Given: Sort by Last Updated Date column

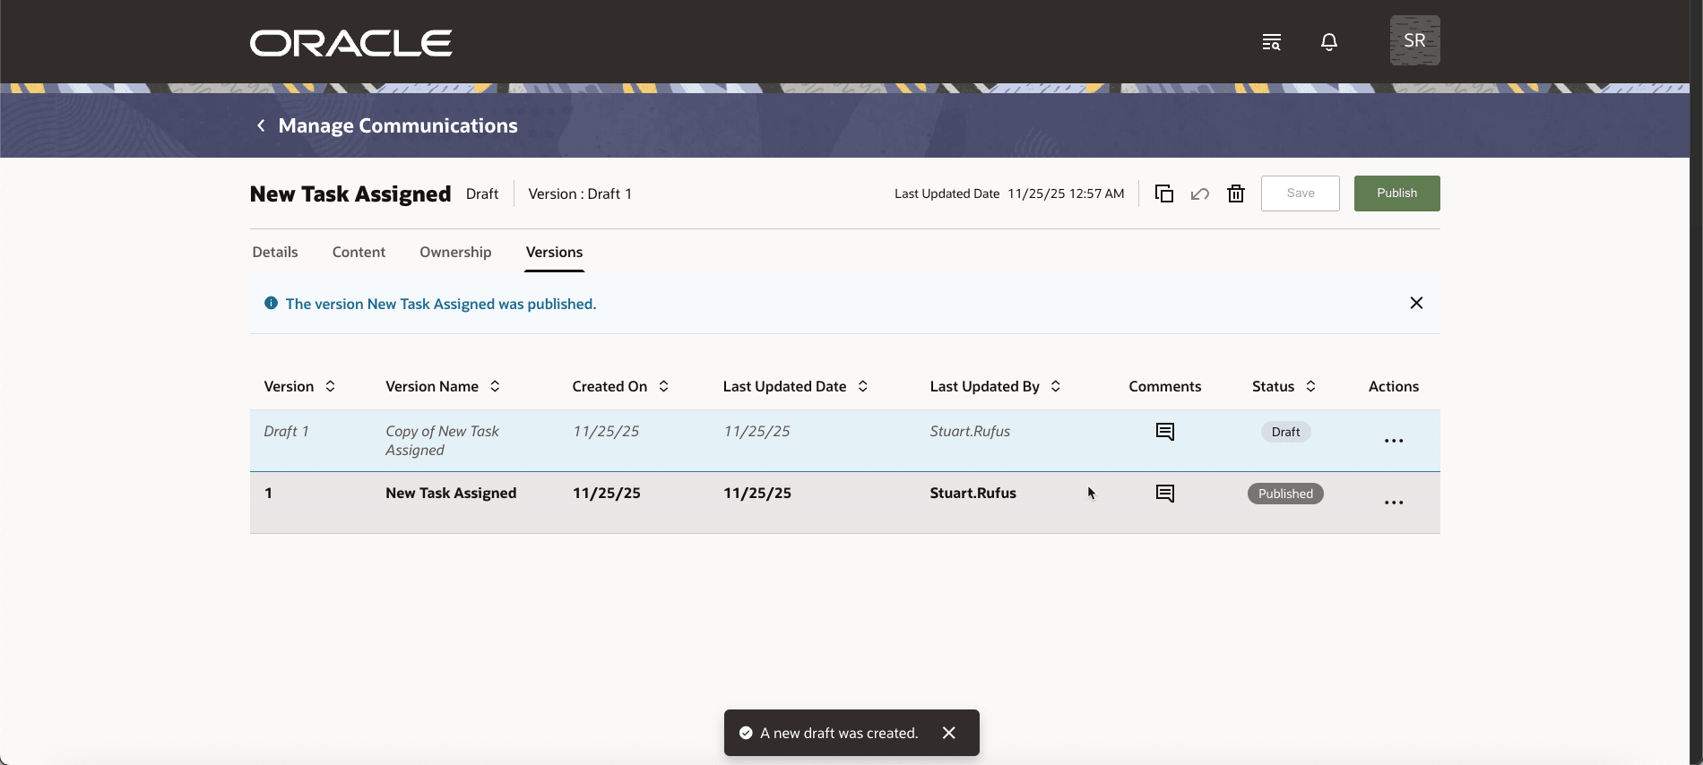Looking at the screenshot, I should click(x=862, y=386).
